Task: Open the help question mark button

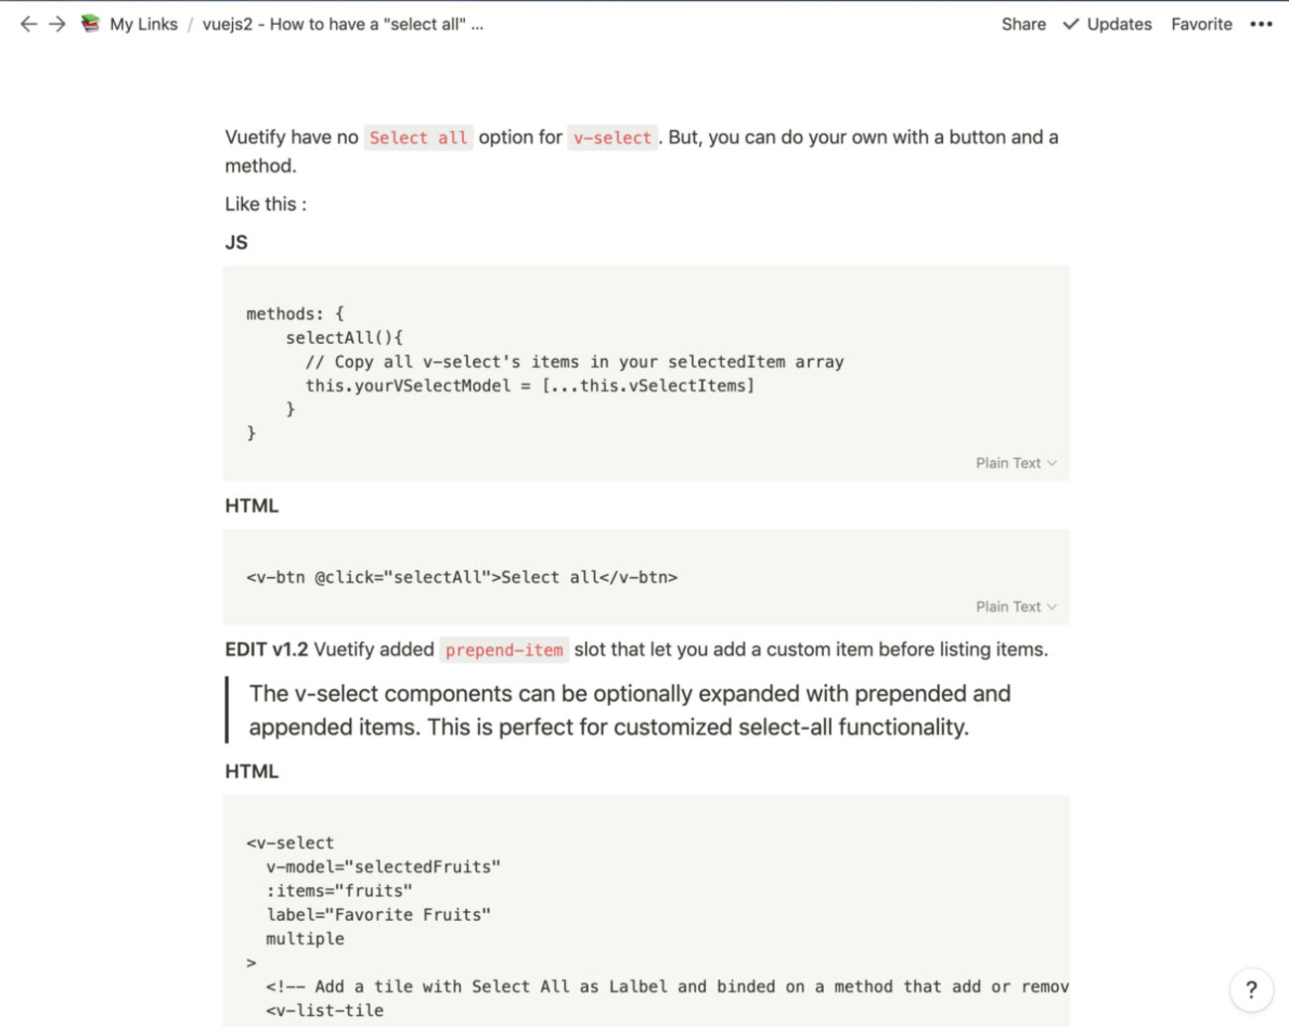Action: (x=1251, y=989)
